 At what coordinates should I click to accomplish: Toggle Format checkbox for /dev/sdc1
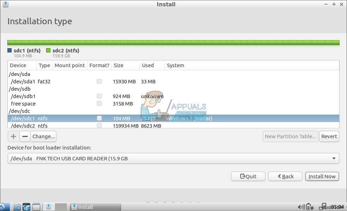pos(99,118)
